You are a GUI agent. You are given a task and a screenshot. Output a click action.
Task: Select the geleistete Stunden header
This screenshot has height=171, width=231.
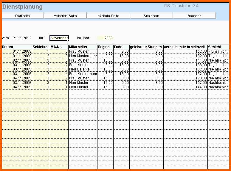coord(146,47)
